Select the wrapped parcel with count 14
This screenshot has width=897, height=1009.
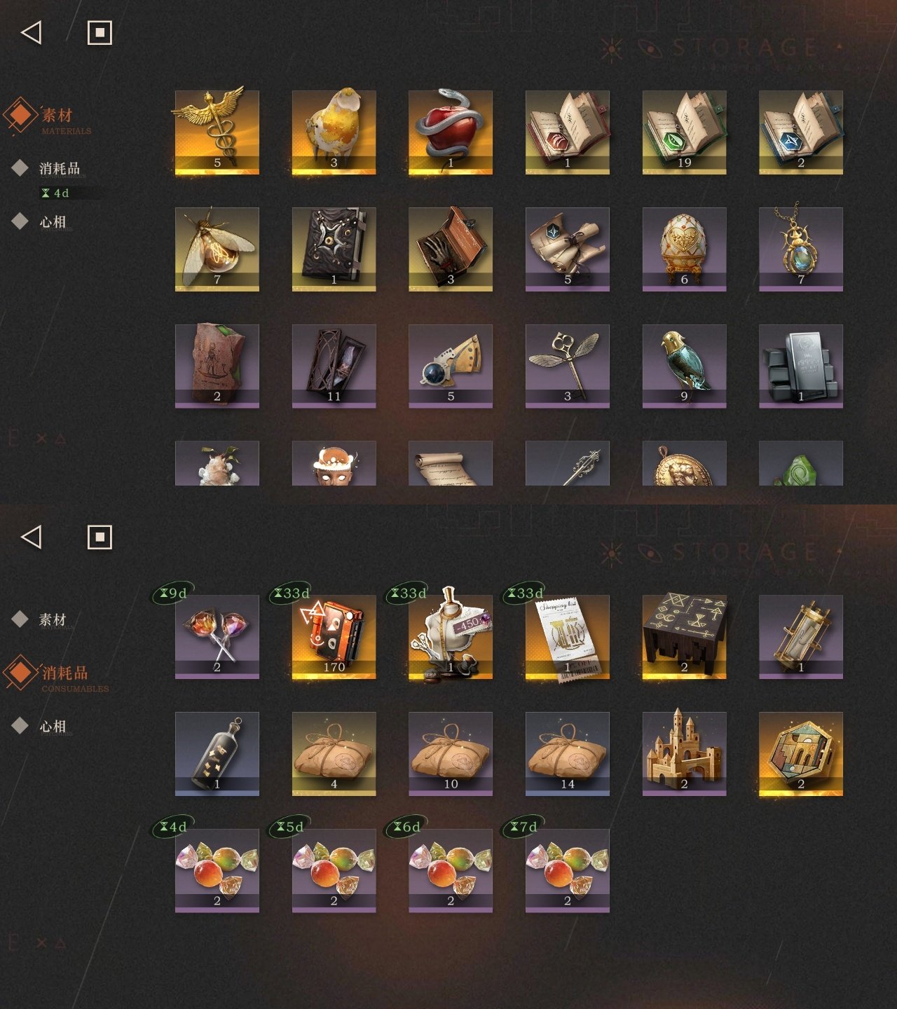[x=568, y=754]
